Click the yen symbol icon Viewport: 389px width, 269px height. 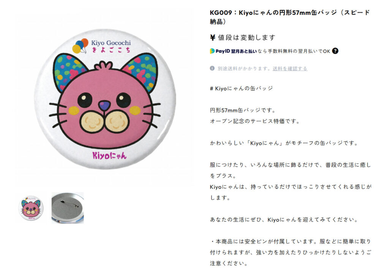point(213,38)
